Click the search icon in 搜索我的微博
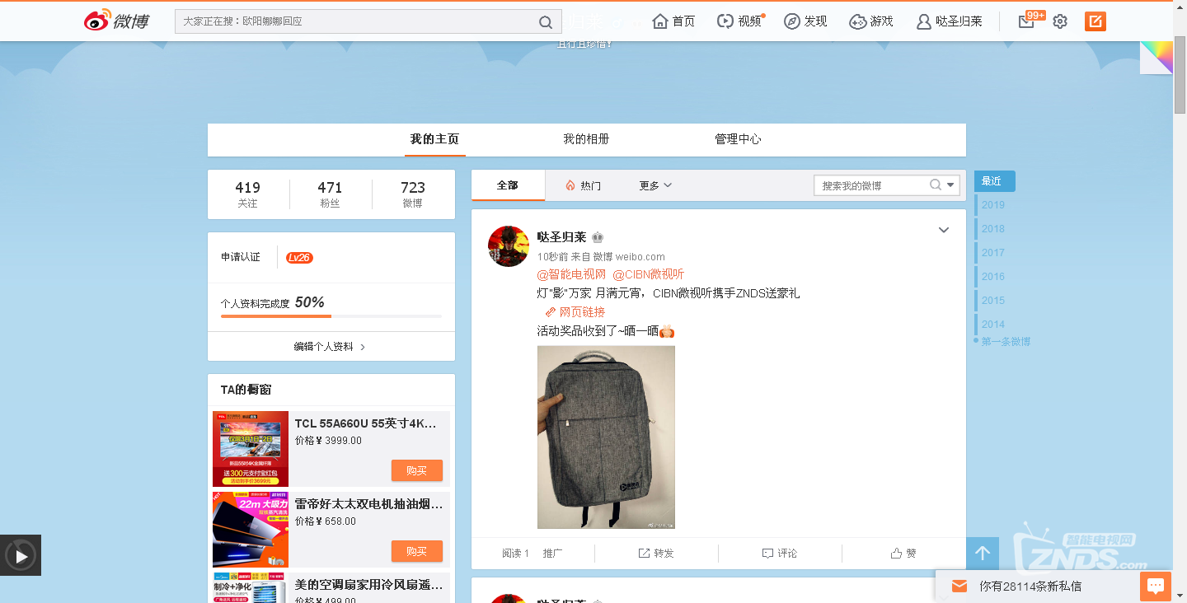 (x=935, y=185)
